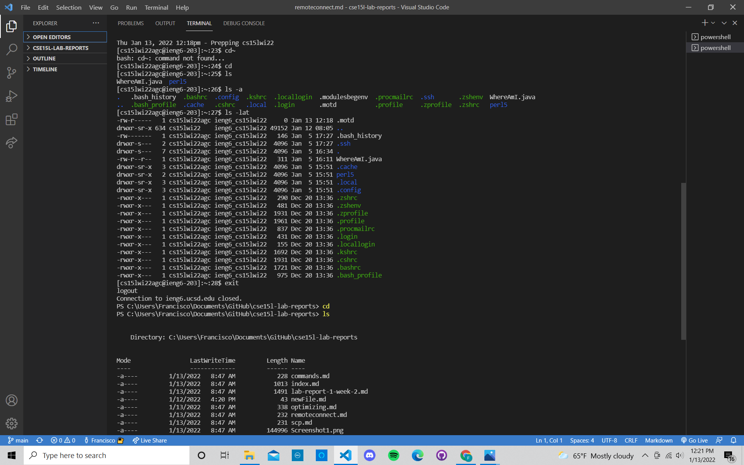Maximize terminal panel with chevron icon
This screenshot has width=744, height=465.
tap(724, 23)
